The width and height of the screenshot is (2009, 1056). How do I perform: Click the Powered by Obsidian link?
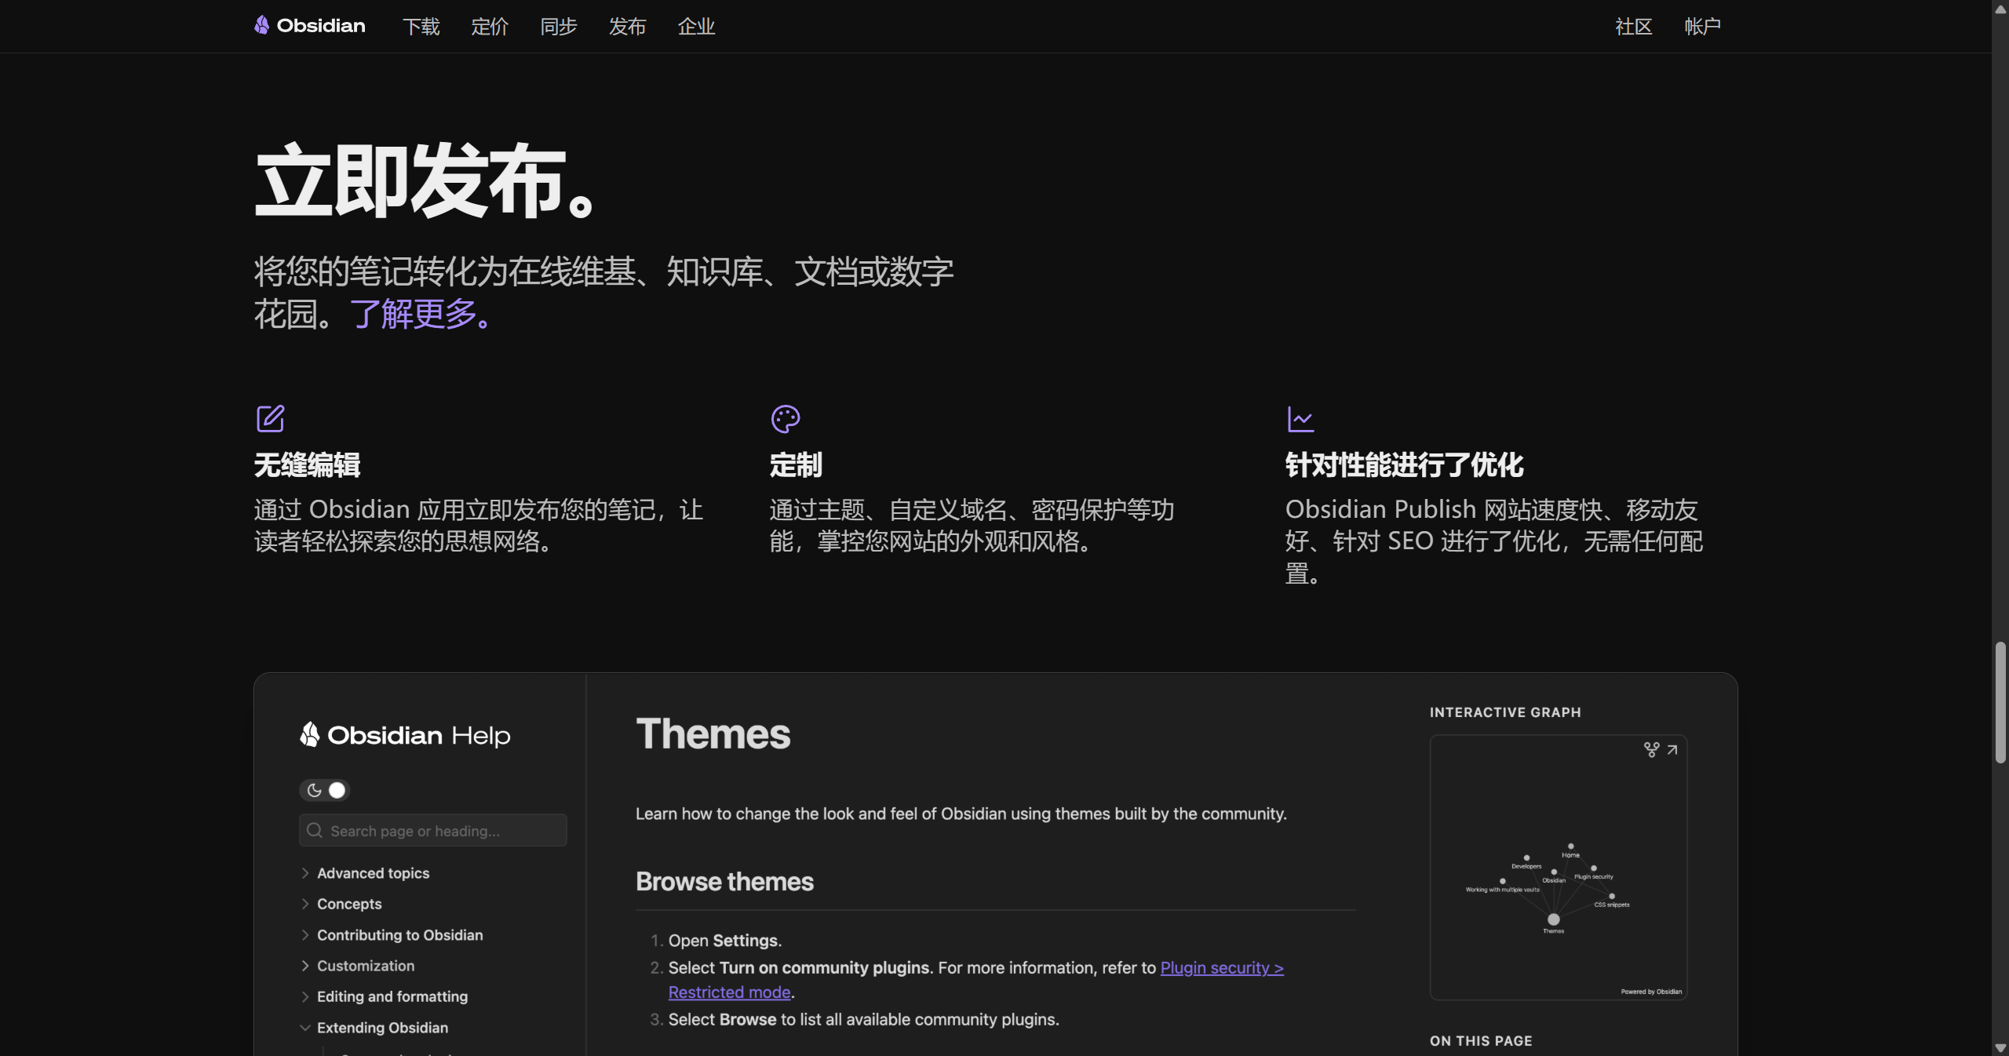[1651, 992]
